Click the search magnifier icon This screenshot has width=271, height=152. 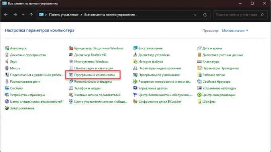262,15
